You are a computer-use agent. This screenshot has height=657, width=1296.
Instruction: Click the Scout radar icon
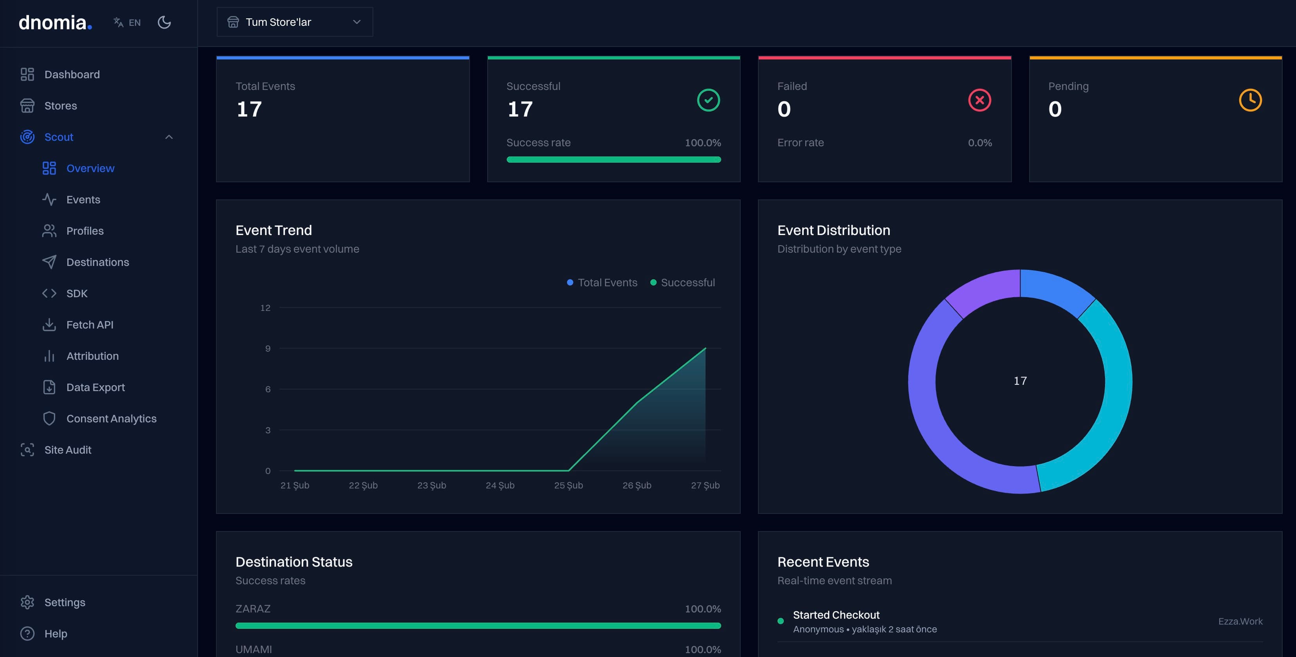tap(27, 137)
